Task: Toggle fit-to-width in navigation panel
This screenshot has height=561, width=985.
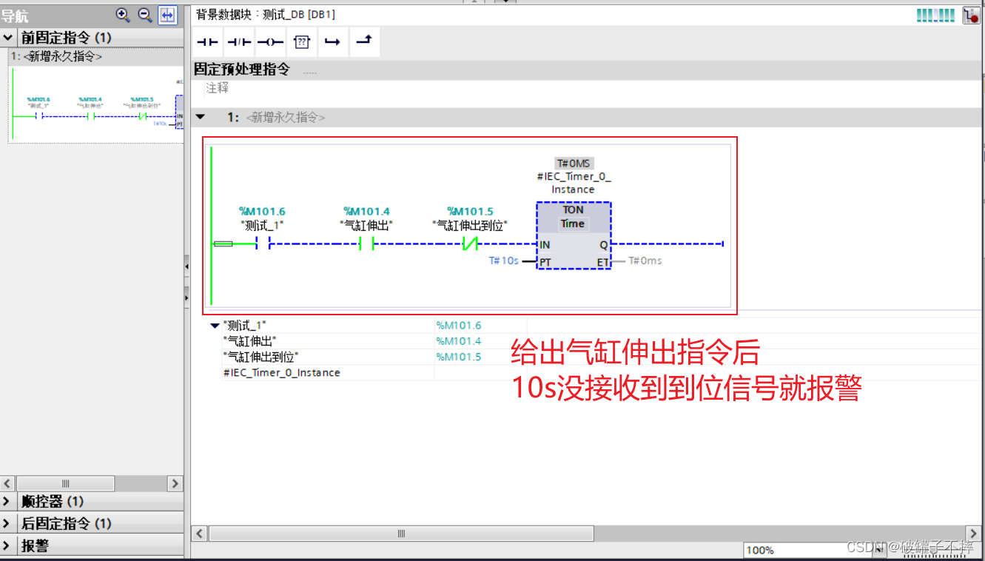Action: 168,14
